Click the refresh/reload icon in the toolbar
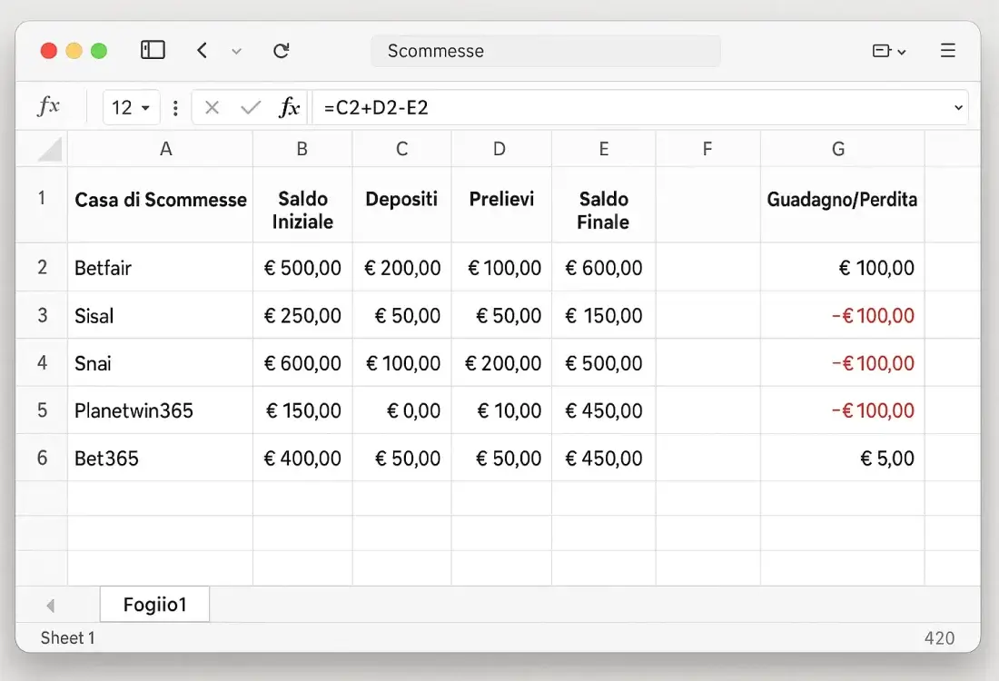 coord(282,51)
